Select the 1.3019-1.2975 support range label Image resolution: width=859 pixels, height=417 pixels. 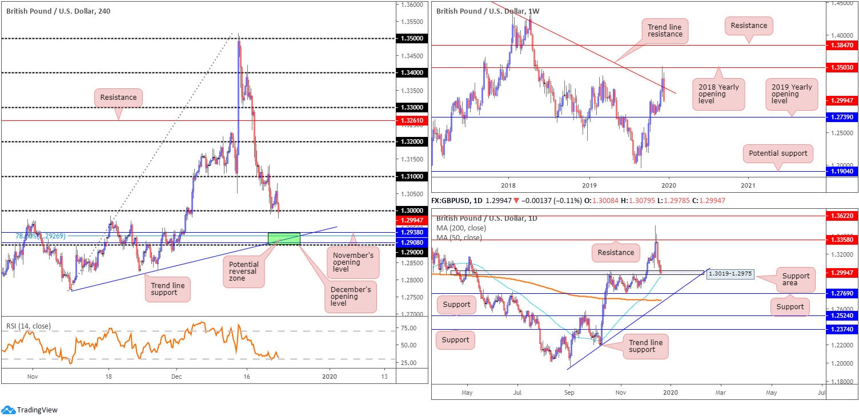pos(730,274)
